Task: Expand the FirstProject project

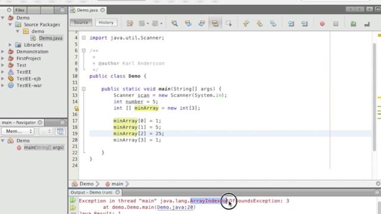Action: pos(2,58)
